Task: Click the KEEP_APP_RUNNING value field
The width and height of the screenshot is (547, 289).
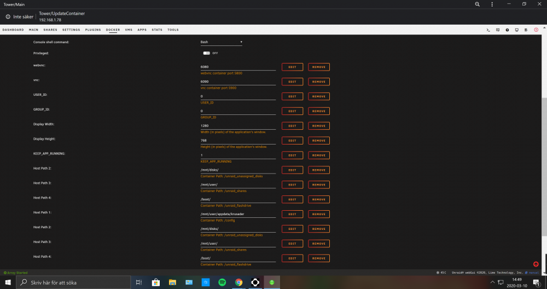Action: point(238,155)
